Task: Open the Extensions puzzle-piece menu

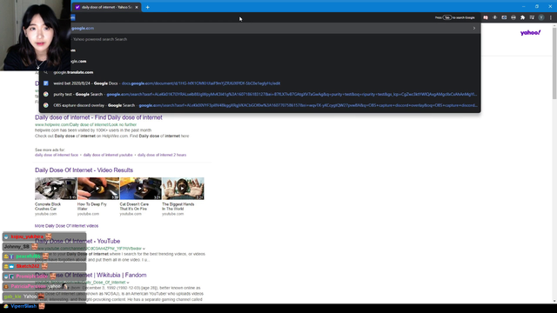Action: 522,17
